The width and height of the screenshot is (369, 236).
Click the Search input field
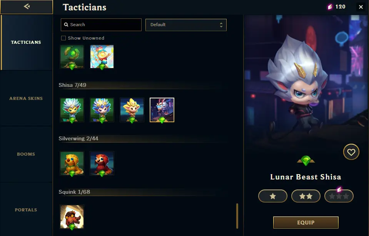pos(101,25)
